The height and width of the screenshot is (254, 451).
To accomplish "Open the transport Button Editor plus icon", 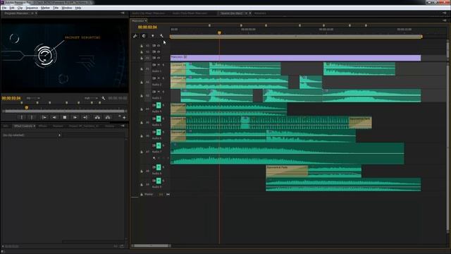I will [x=124, y=118].
